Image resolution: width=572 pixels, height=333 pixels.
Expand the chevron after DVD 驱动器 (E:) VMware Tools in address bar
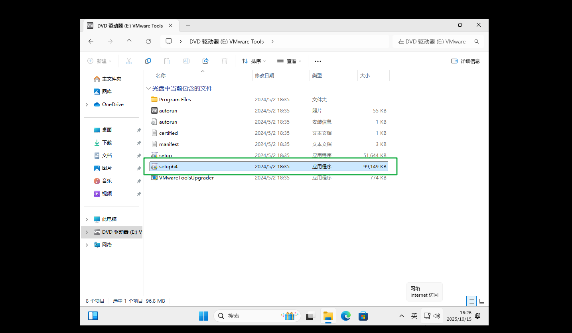click(x=273, y=41)
